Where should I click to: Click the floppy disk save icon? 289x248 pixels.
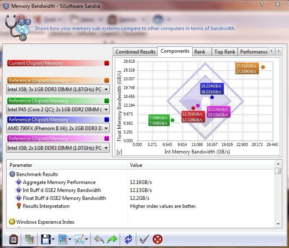[46, 239]
